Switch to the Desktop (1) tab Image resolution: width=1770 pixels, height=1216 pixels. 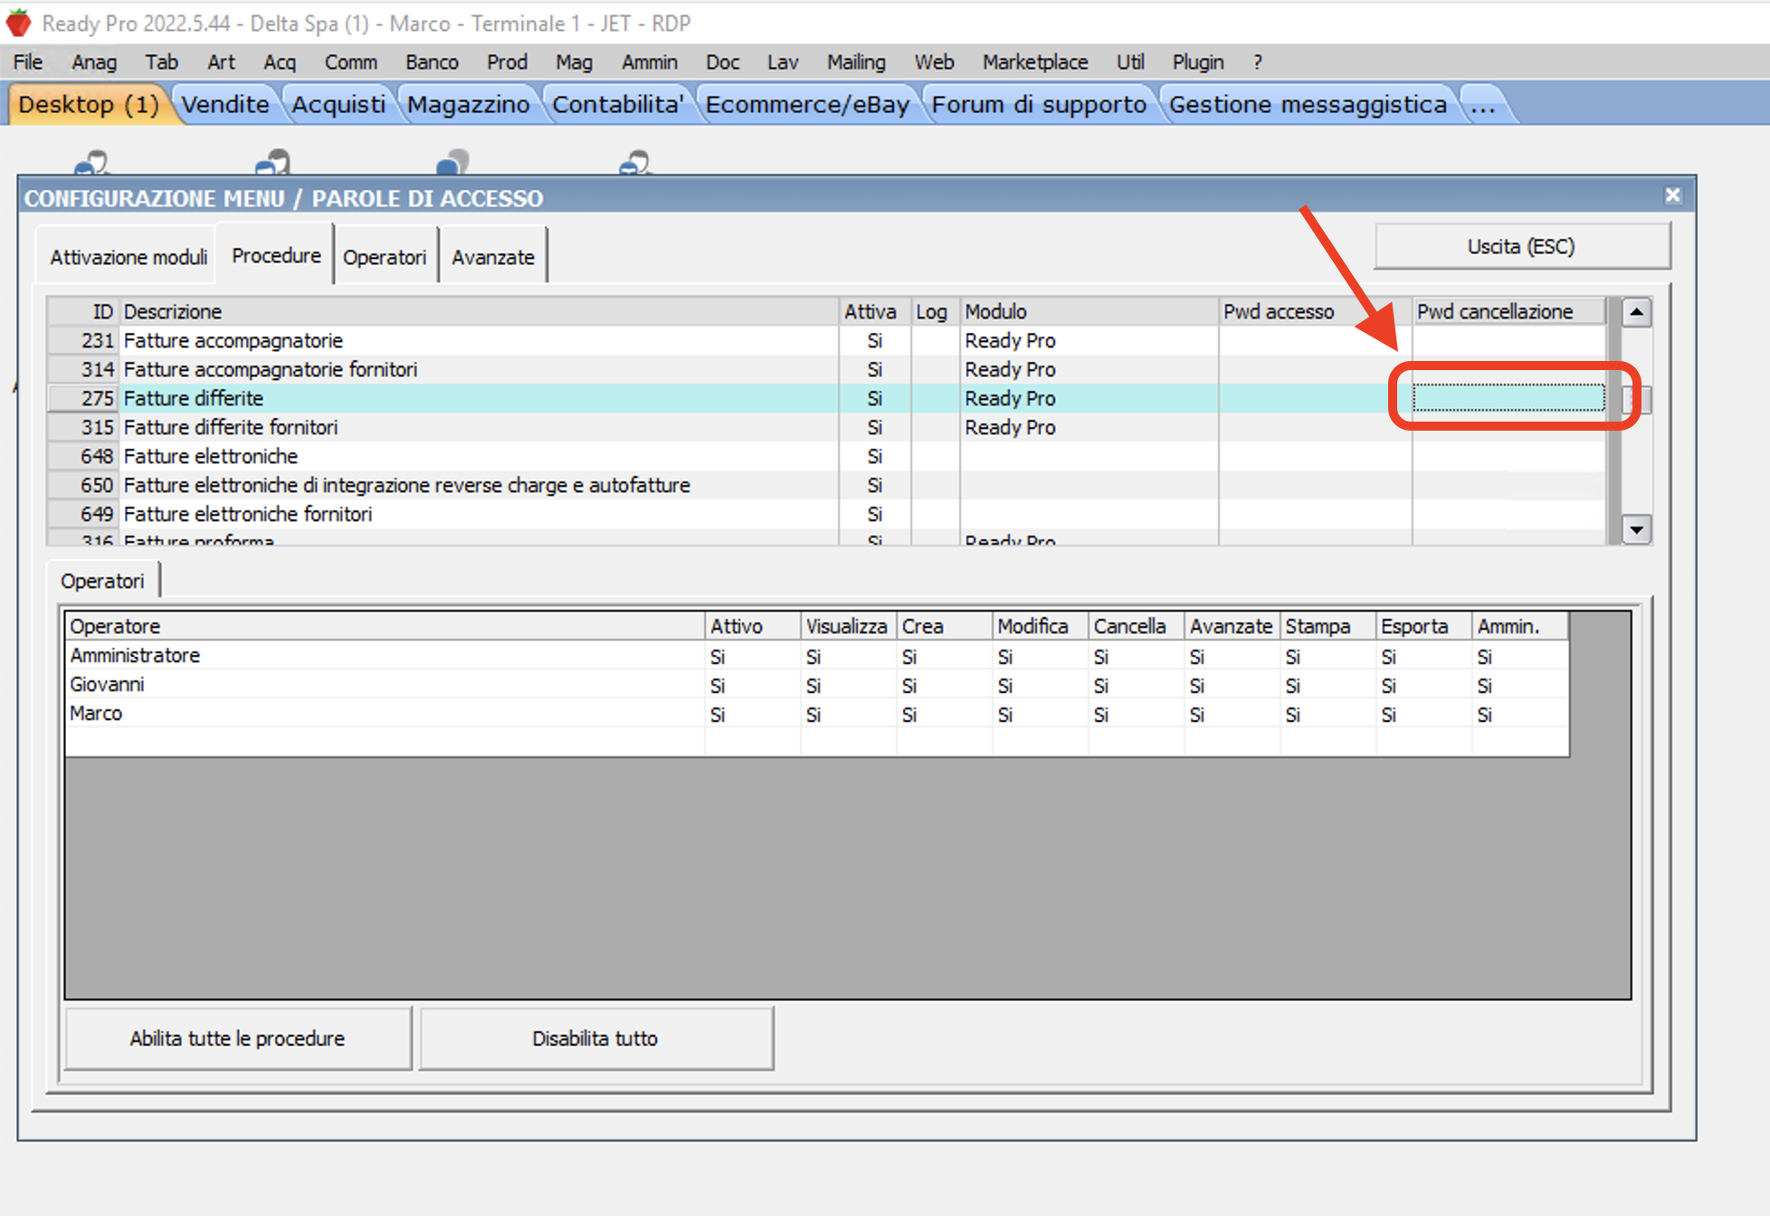coord(89,104)
